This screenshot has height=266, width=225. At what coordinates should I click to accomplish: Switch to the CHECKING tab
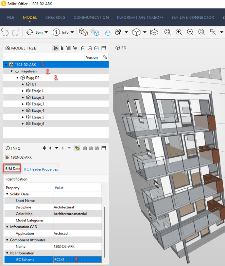[55, 17]
